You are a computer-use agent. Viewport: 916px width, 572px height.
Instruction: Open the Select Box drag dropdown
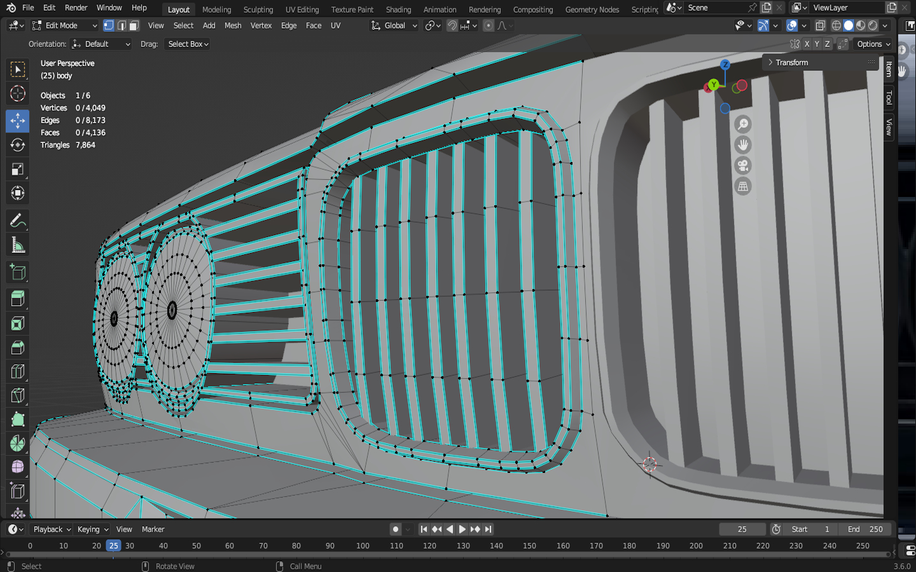tap(188, 44)
